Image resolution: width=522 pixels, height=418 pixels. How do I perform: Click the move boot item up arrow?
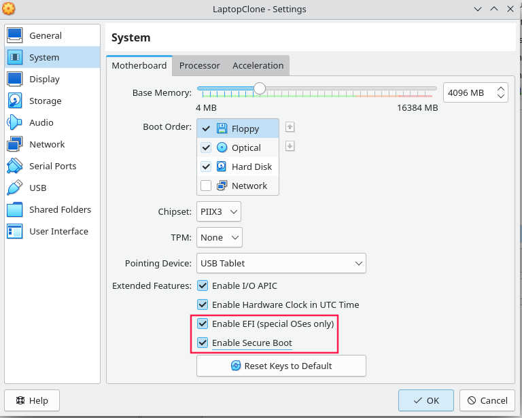[x=290, y=127]
